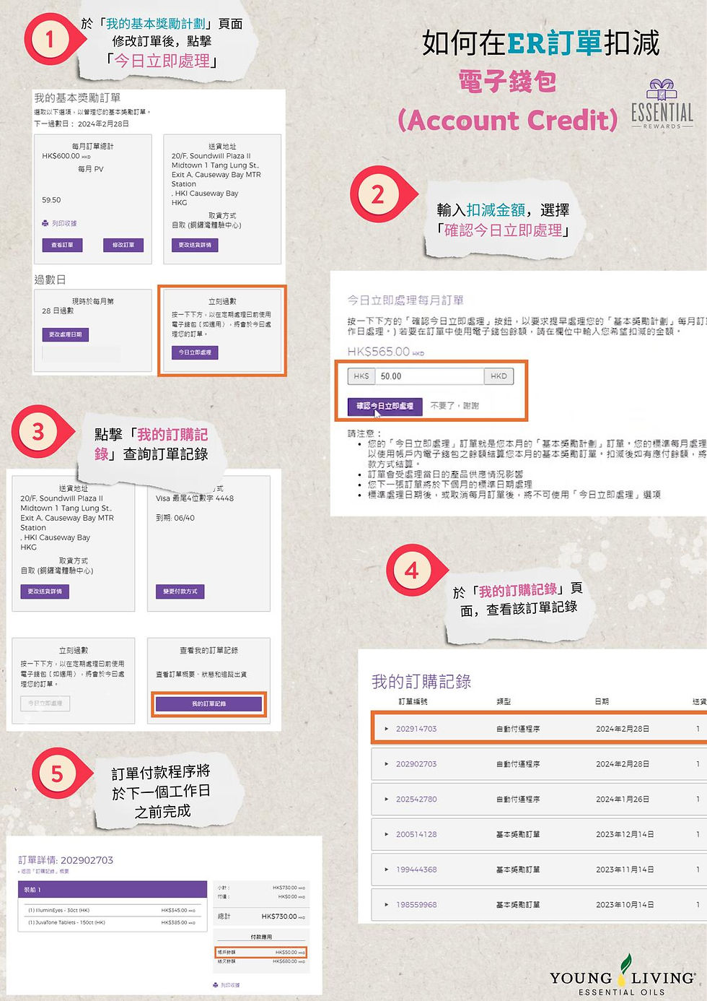Open order number 202902703 link in the list
This screenshot has width=707, height=1001.
click(x=416, y=763)
